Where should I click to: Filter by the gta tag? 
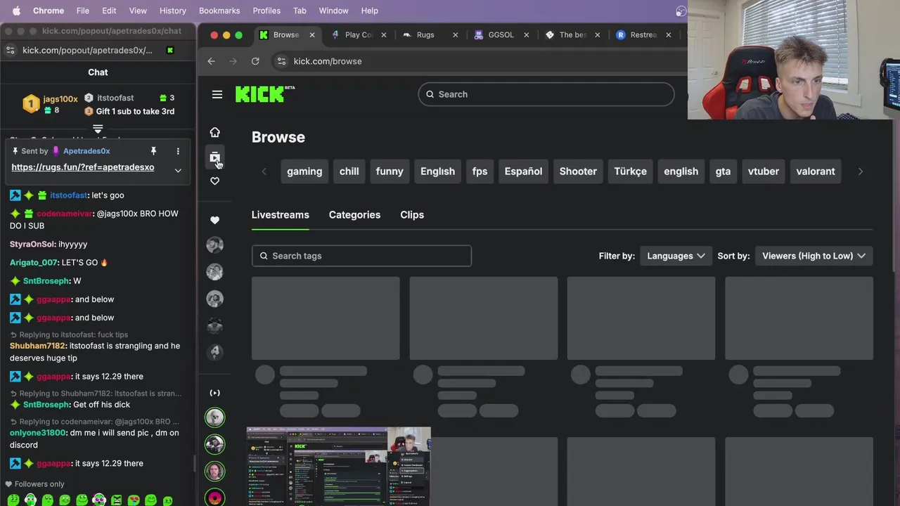(723, 171)
